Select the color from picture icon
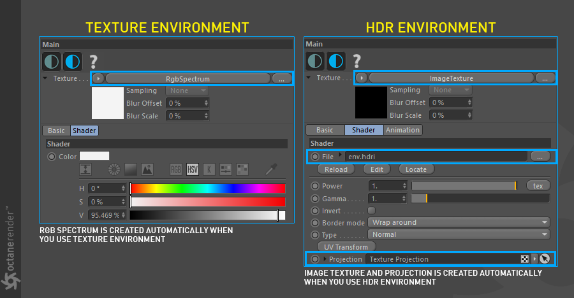This screenshot has height=298, width=574. 147,169
